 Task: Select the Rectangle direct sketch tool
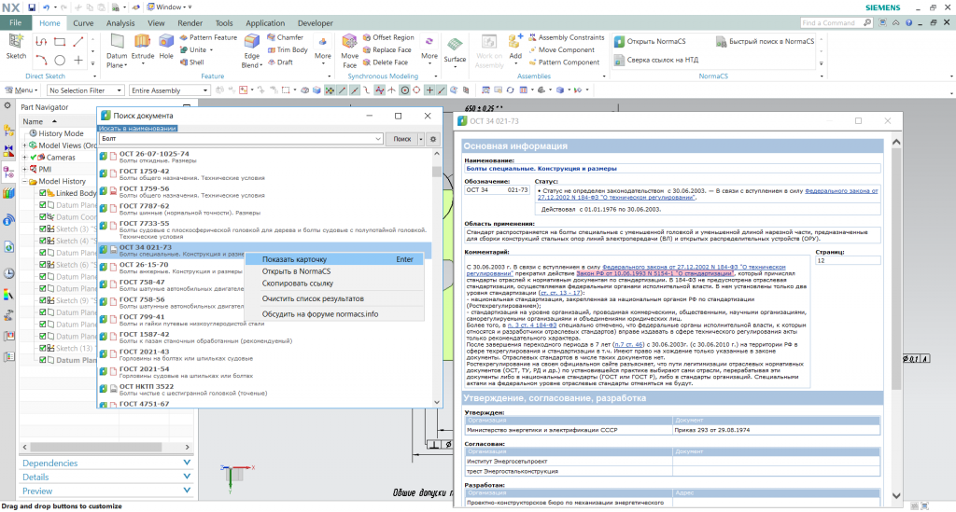60,41
